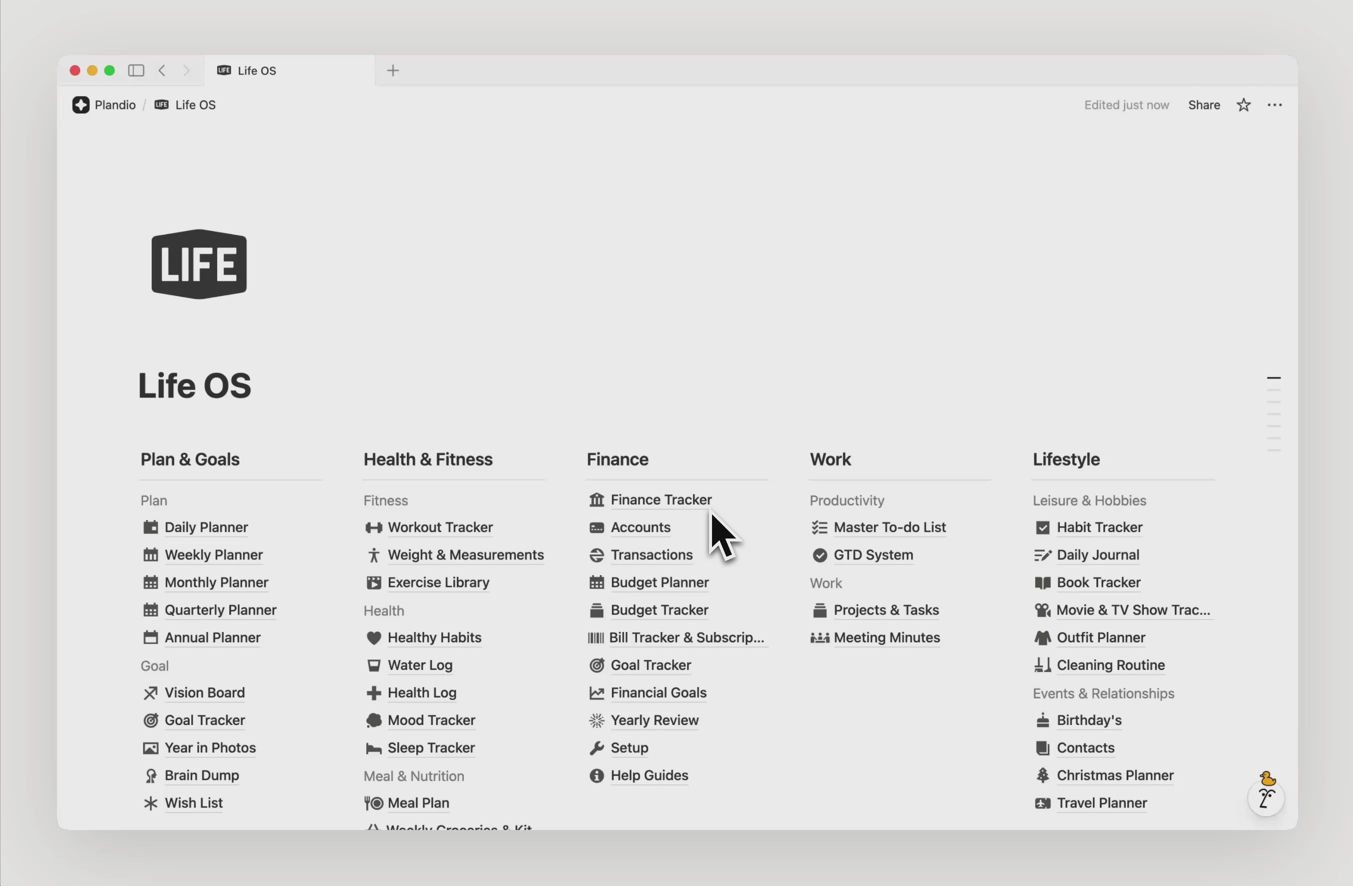Open the Master To-do List page
The height and width of the screenshot is (886, 1353).
(889, 527)
